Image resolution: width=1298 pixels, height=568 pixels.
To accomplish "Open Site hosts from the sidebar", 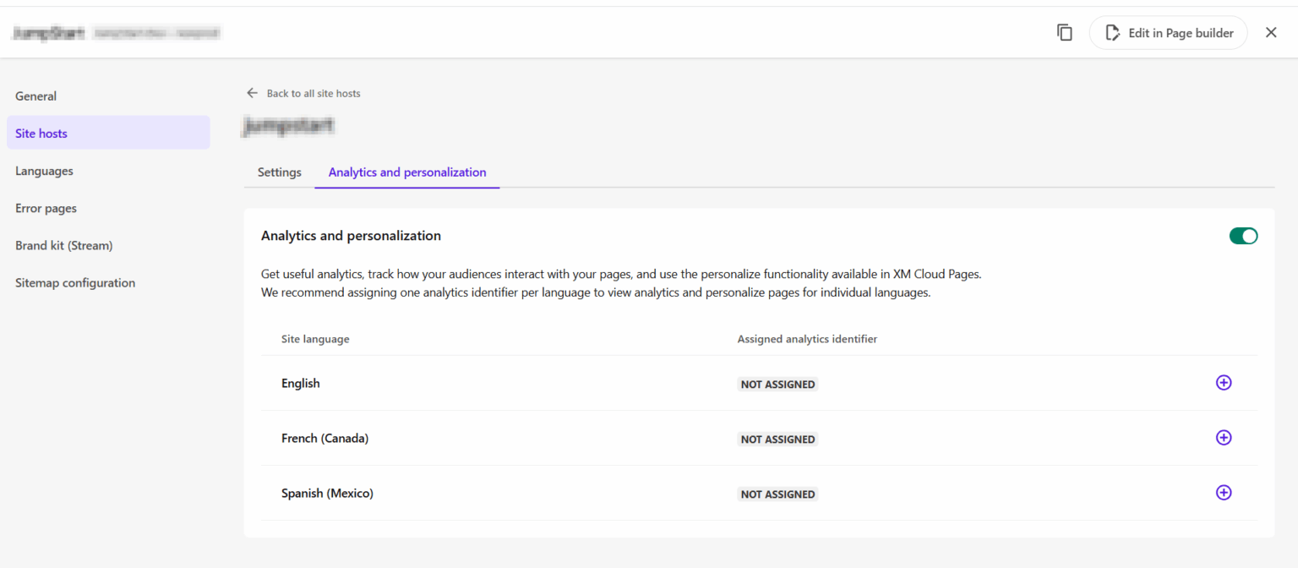I will (x=41, y=133).
